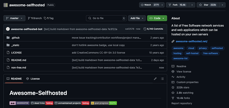Image resolution: width=229 pixels, height=108 pixels.
Task: Click the goal progress 512% badge
Action: [x=104, y=103]
